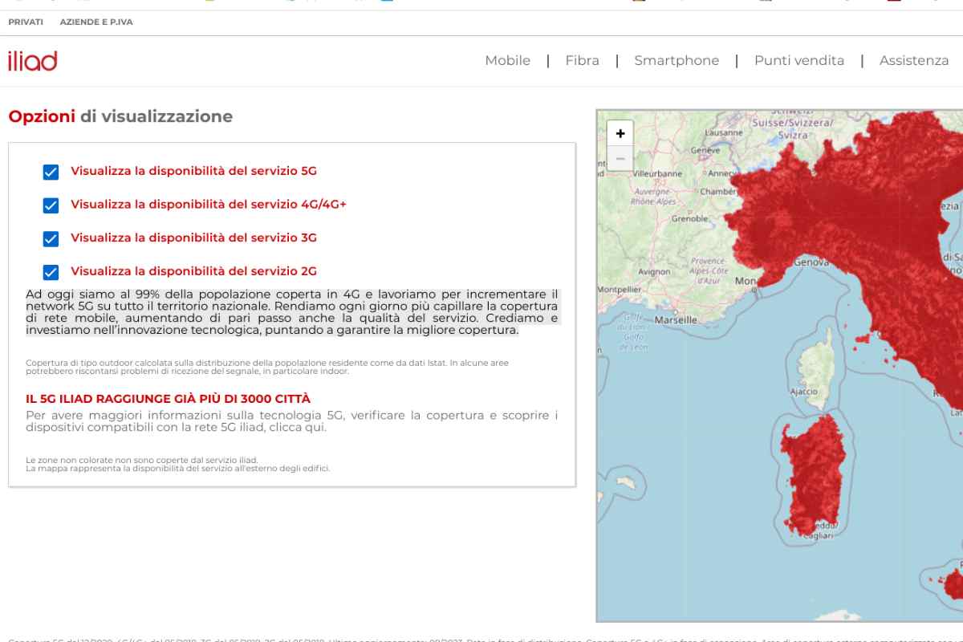
Task: Disable the 3G service availability checkbox
Action: point(51,238)
